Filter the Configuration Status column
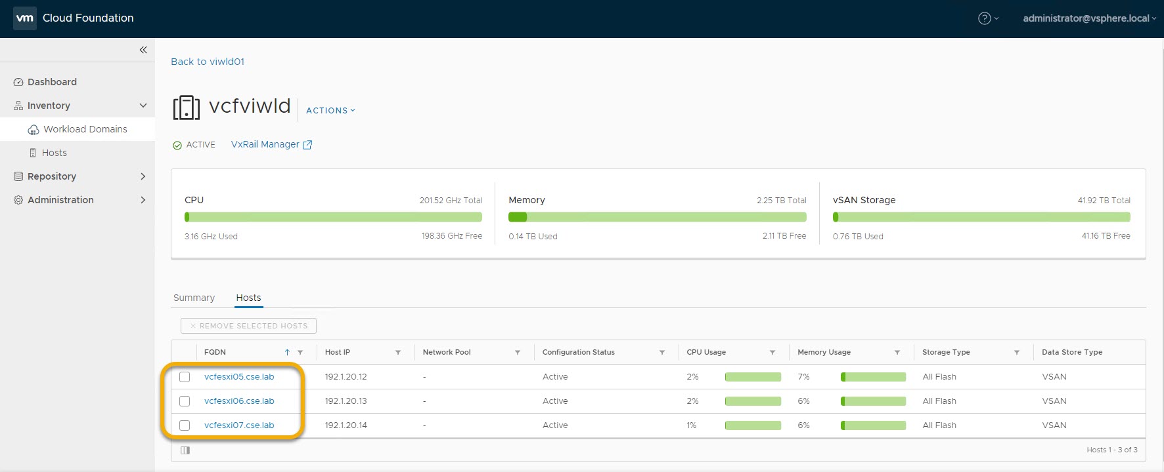1164x472 pixels. click(x=662, y=353)
